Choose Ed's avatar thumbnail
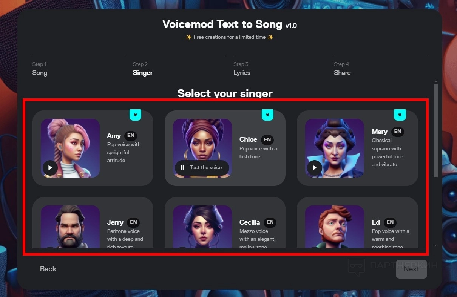 [335, 226]
